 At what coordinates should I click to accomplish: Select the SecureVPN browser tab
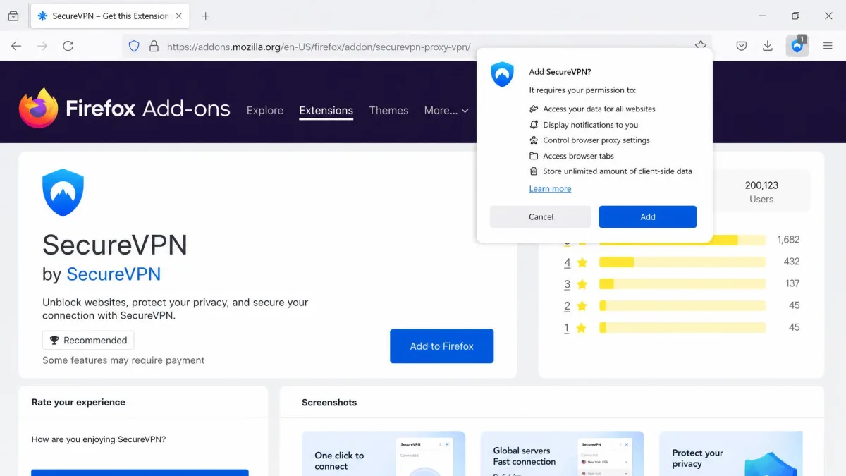point(109,16)
